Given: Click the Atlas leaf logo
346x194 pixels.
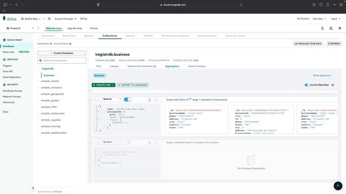Looking at the screenshot, I should point(4,18).
